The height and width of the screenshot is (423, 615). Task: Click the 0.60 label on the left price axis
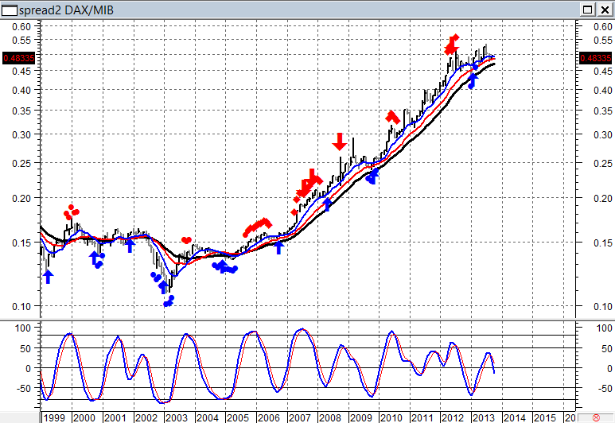pyautogui.click(x=21, y=27)
